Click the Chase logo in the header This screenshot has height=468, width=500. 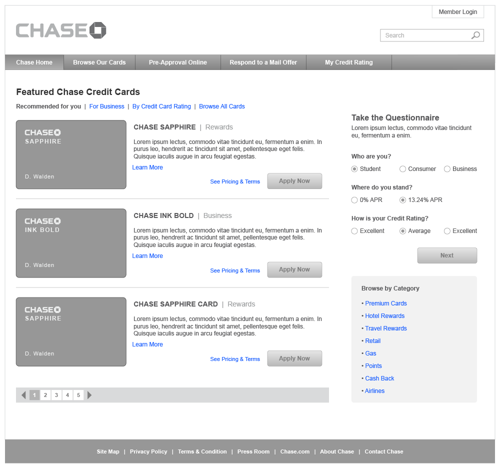click(61, 30)
